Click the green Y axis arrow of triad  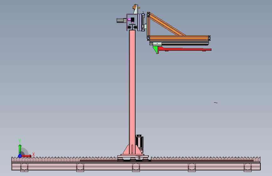(x=20, y=149)
